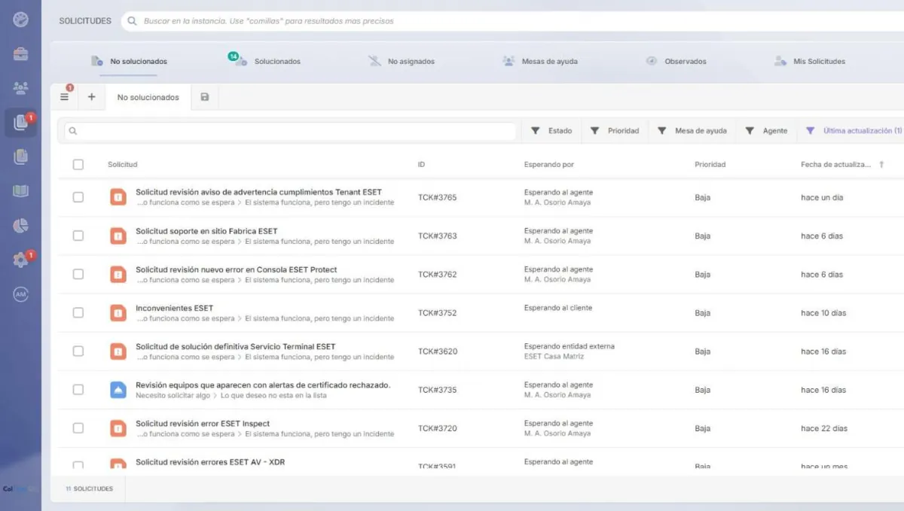Click the blue request icon of TCK#3735
Screen dimensions: 904x511
(118, 389)
